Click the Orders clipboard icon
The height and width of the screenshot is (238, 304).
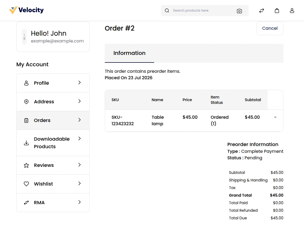pyautogui.click(x=26, y=120)
